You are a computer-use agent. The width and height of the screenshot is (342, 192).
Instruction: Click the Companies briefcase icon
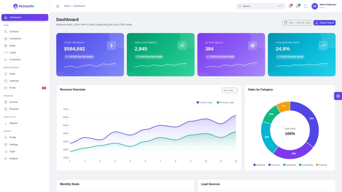click(x=6, y=38)
